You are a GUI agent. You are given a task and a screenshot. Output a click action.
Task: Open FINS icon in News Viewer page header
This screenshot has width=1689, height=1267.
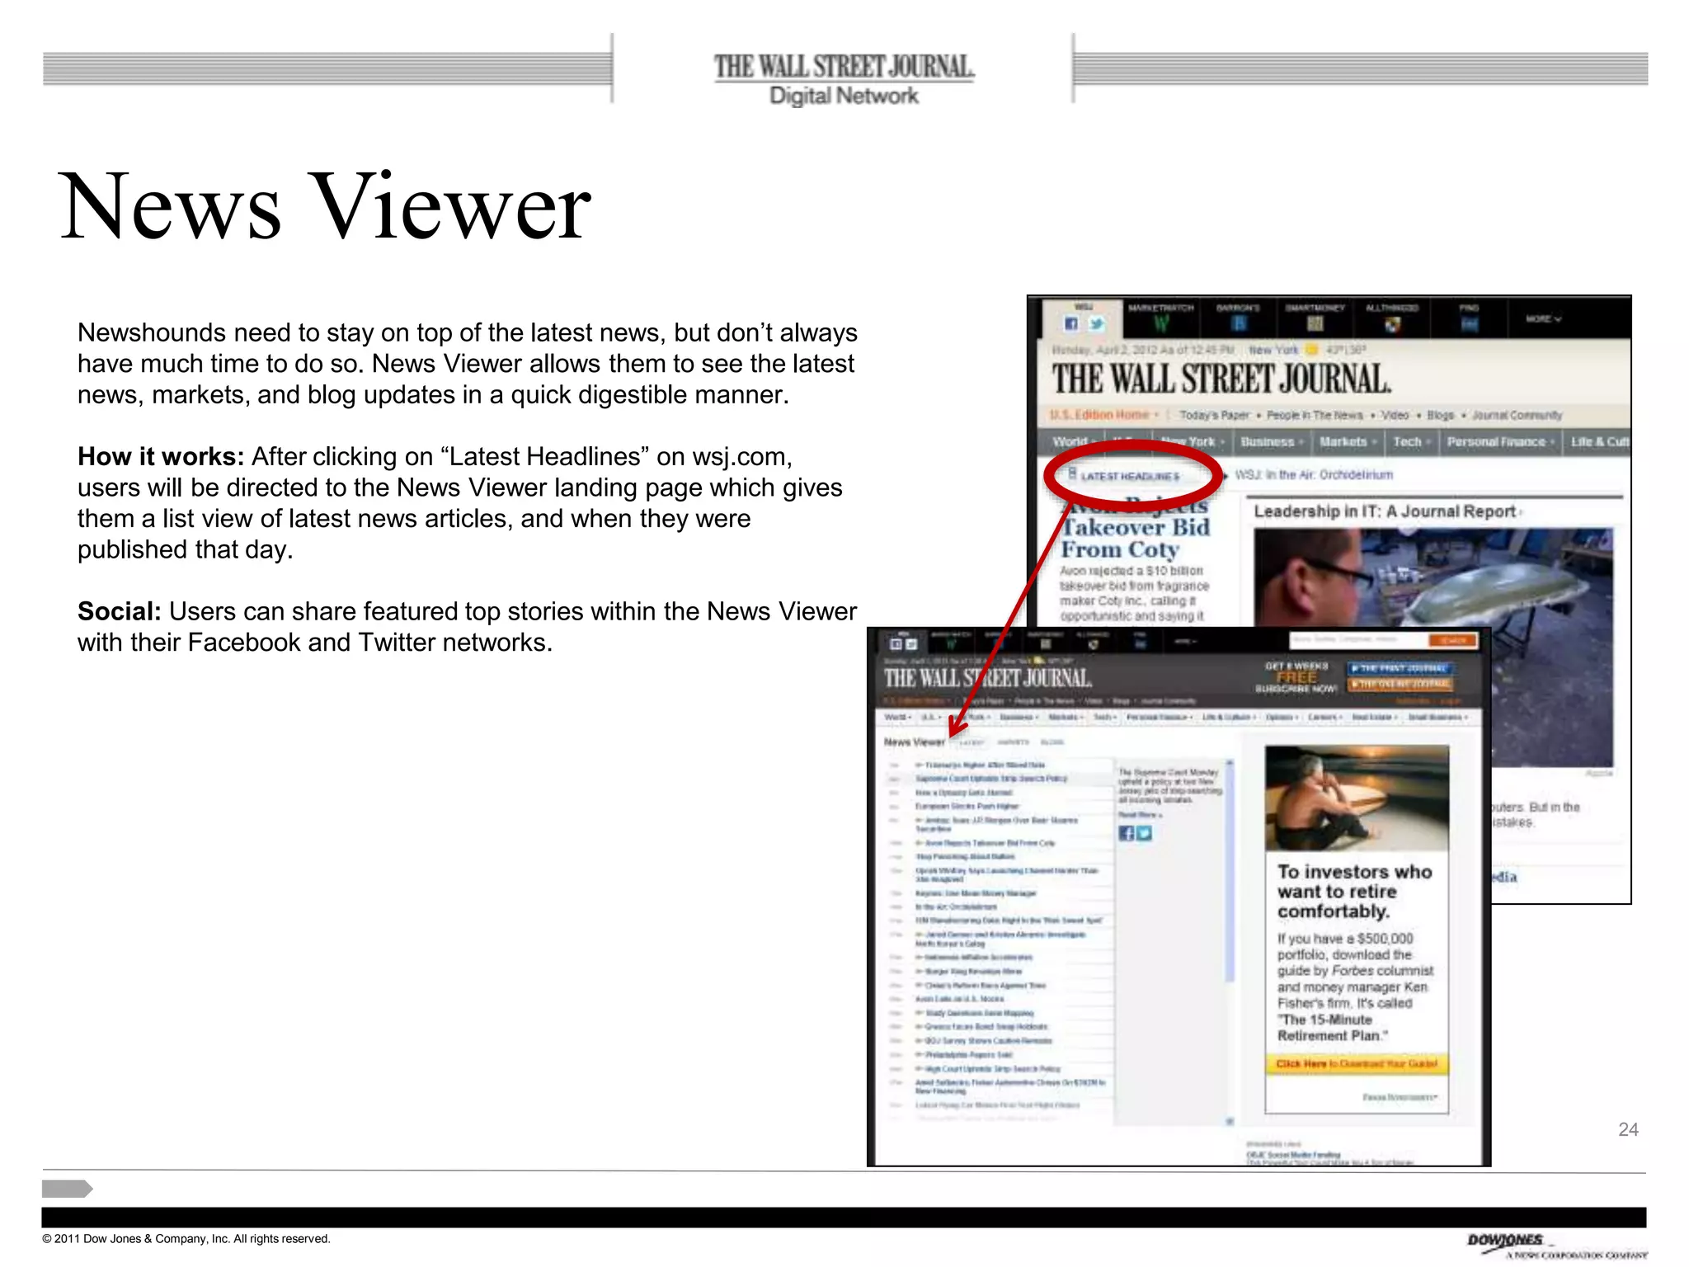(x=1141, y=644)
